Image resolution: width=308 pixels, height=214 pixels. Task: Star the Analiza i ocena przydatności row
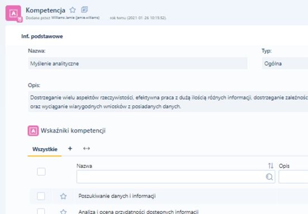[63, 212]
